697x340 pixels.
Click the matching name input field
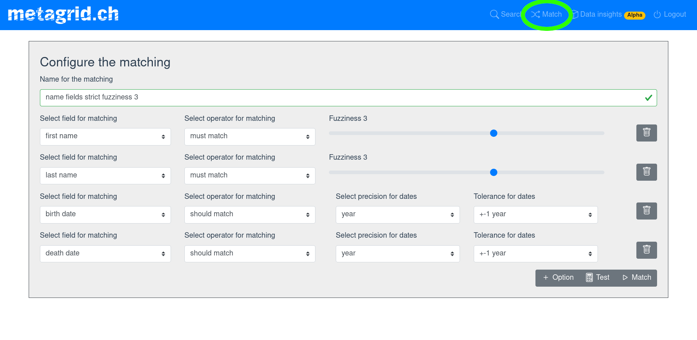(341, 98)
